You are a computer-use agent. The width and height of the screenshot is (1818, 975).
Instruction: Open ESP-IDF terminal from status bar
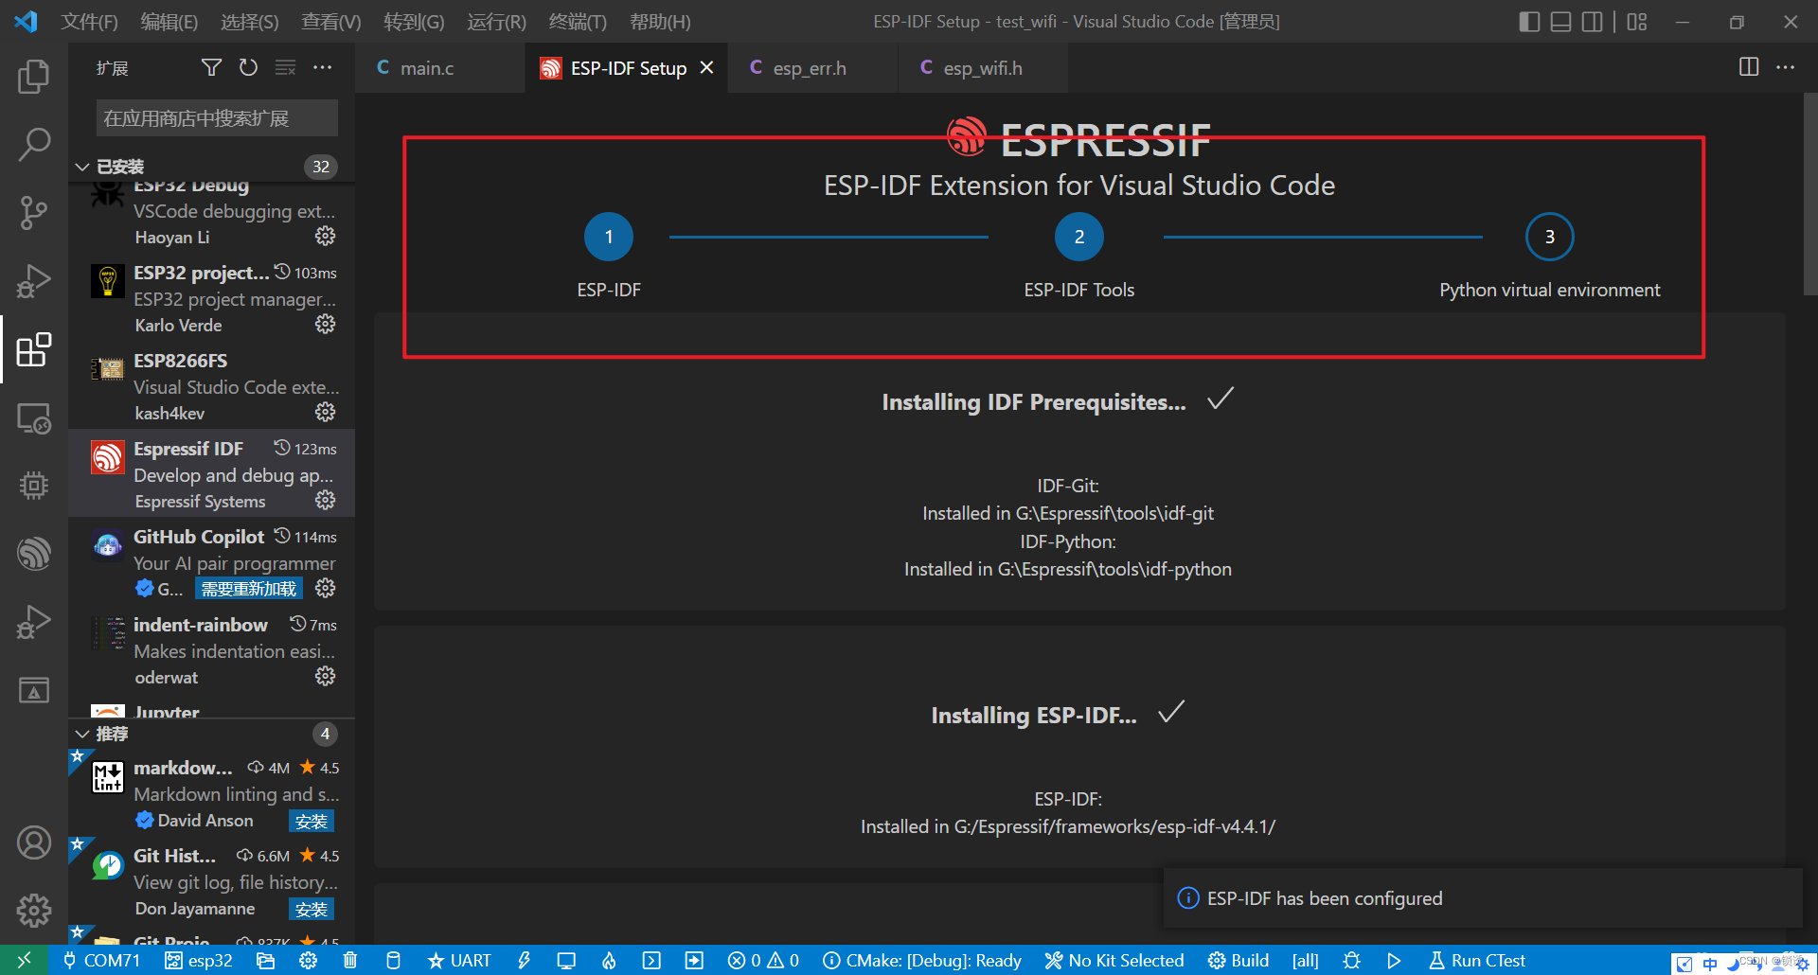point(651,960)
